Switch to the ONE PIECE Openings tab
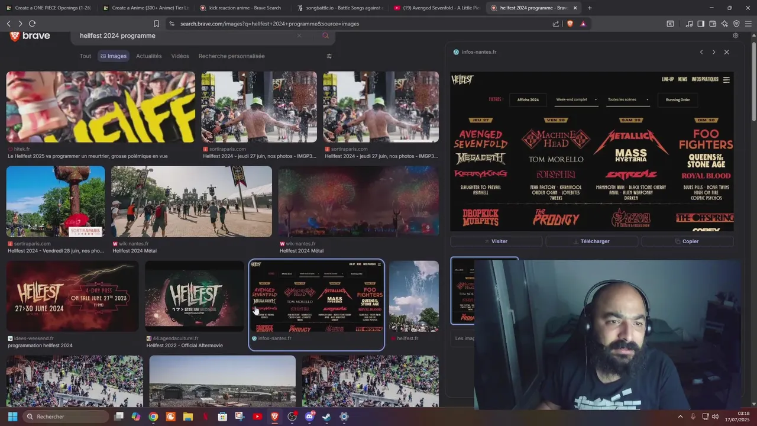The image size is (757, 426). point(48,8)
